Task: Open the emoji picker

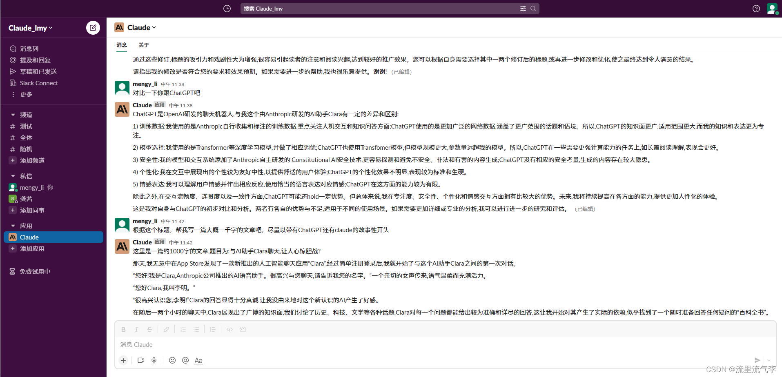Action: tap(172, 360)
